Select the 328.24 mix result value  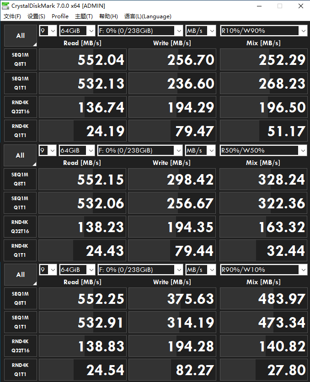click(263, 179)
